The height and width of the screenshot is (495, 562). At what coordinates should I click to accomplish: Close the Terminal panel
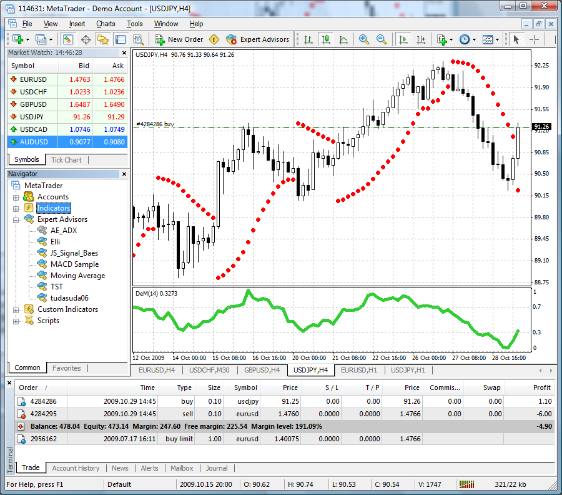click(9, 382)
